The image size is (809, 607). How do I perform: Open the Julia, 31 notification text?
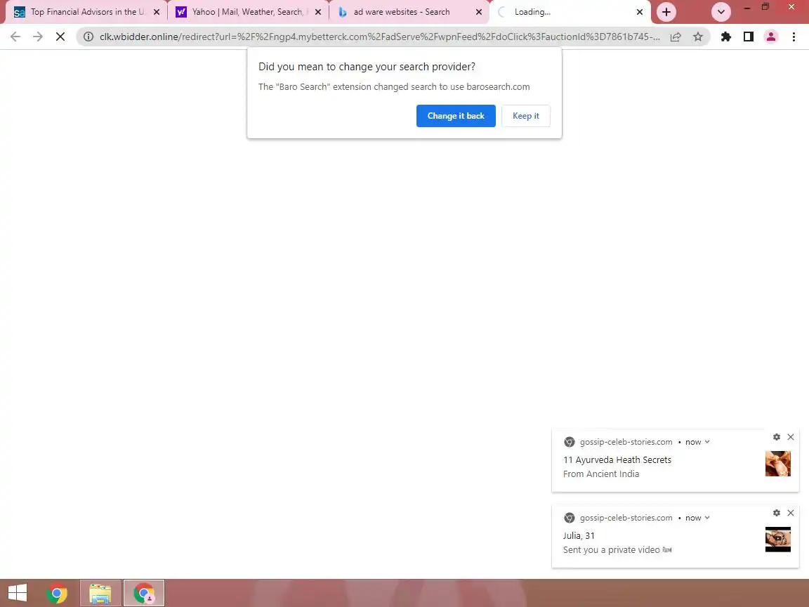click(x=579, y=536)
